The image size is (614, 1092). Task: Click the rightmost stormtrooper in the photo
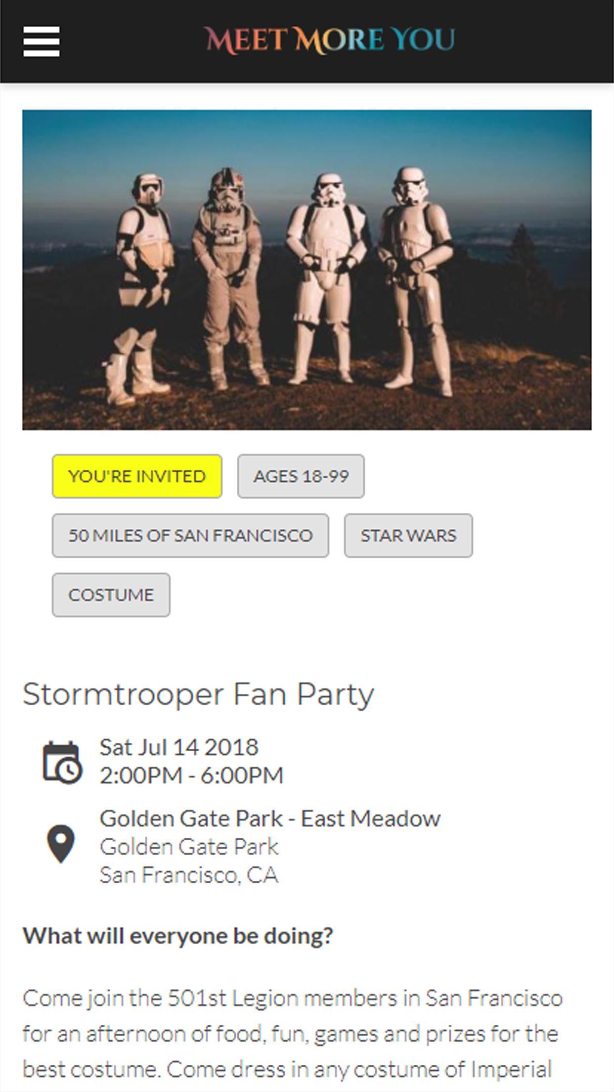[416, 277]
